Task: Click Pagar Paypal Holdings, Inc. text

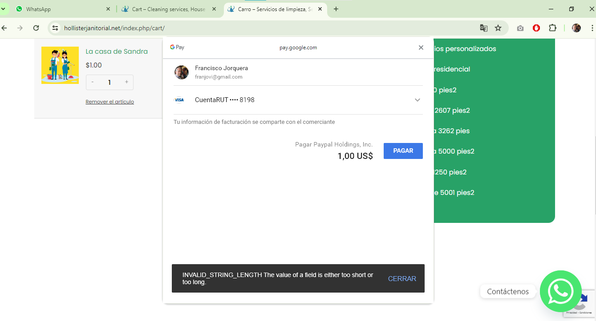Action: pos(334,144)
